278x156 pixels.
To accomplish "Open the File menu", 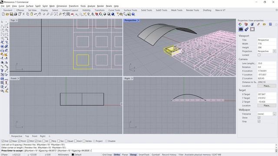I will click(x=3, y=6).
